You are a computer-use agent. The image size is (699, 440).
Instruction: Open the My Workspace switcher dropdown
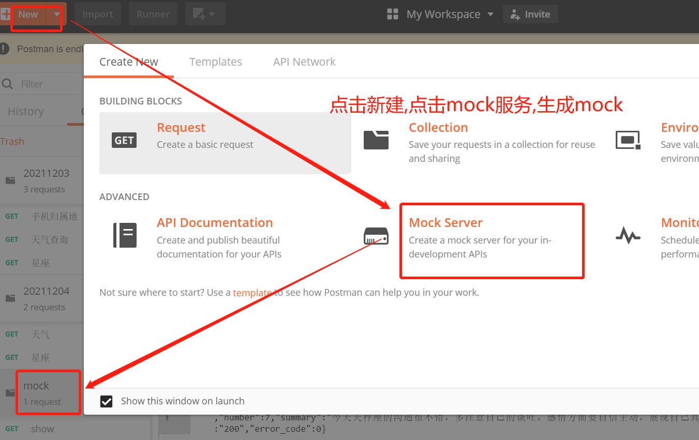tap(449, 14)
